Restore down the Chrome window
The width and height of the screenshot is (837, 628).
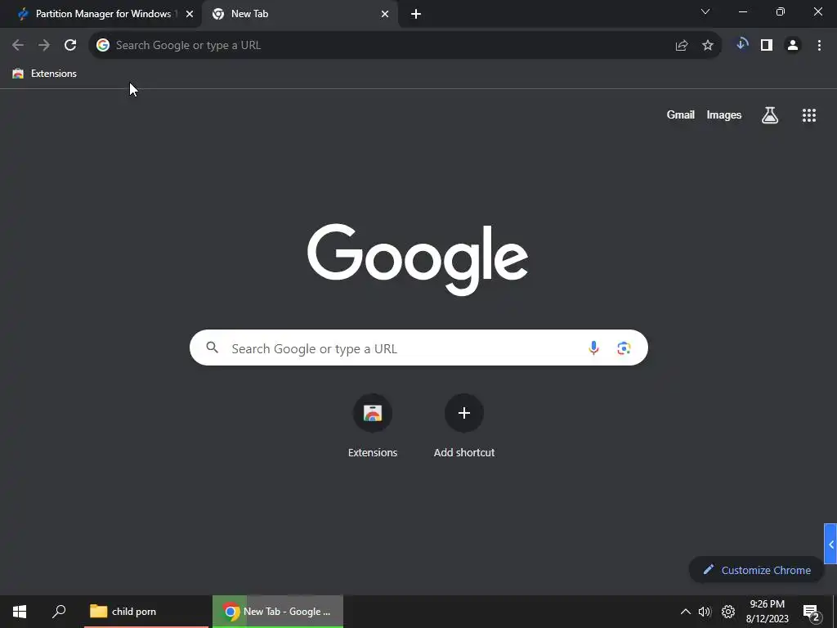pos(781,11)
